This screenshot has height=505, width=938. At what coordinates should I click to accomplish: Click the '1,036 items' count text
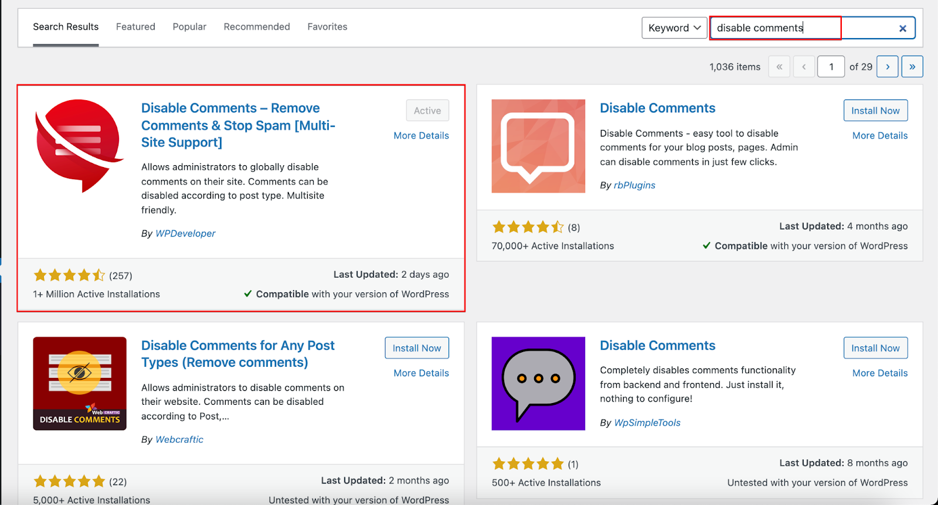pos(735,67)
